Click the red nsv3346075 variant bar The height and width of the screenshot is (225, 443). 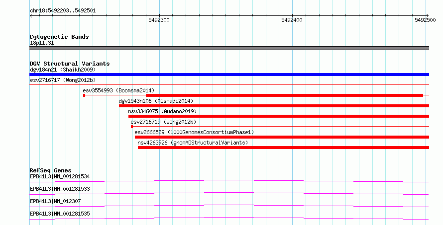[x=279, y=116]
